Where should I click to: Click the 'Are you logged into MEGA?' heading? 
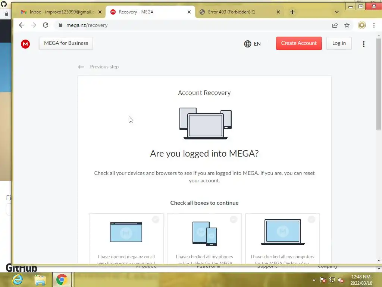click(204, 154)
